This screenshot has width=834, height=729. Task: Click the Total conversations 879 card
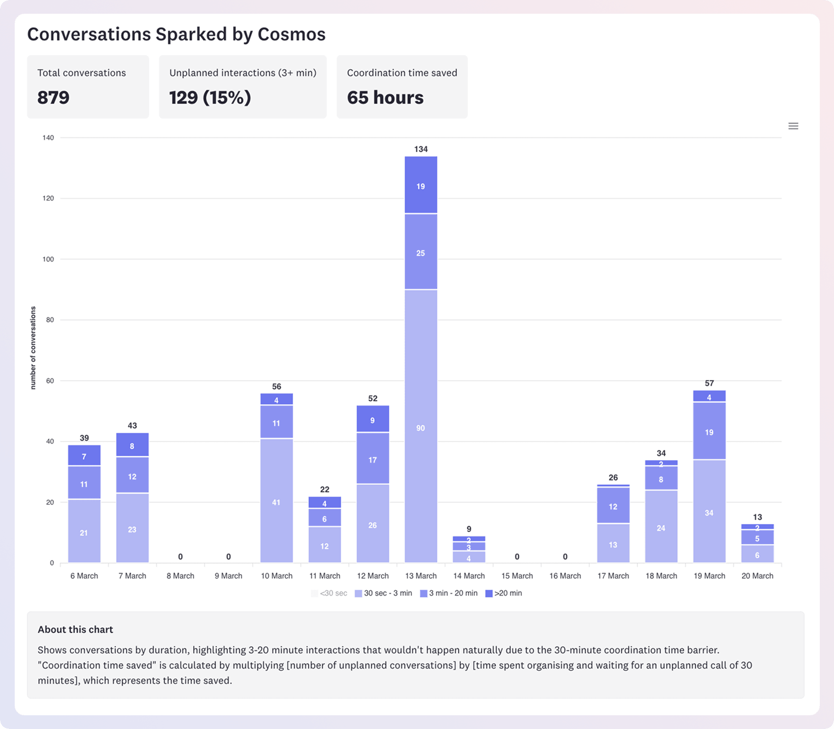click(88, 87)
